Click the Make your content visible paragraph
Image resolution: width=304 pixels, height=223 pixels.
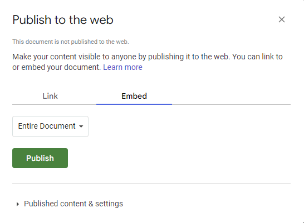coord(148,62)
